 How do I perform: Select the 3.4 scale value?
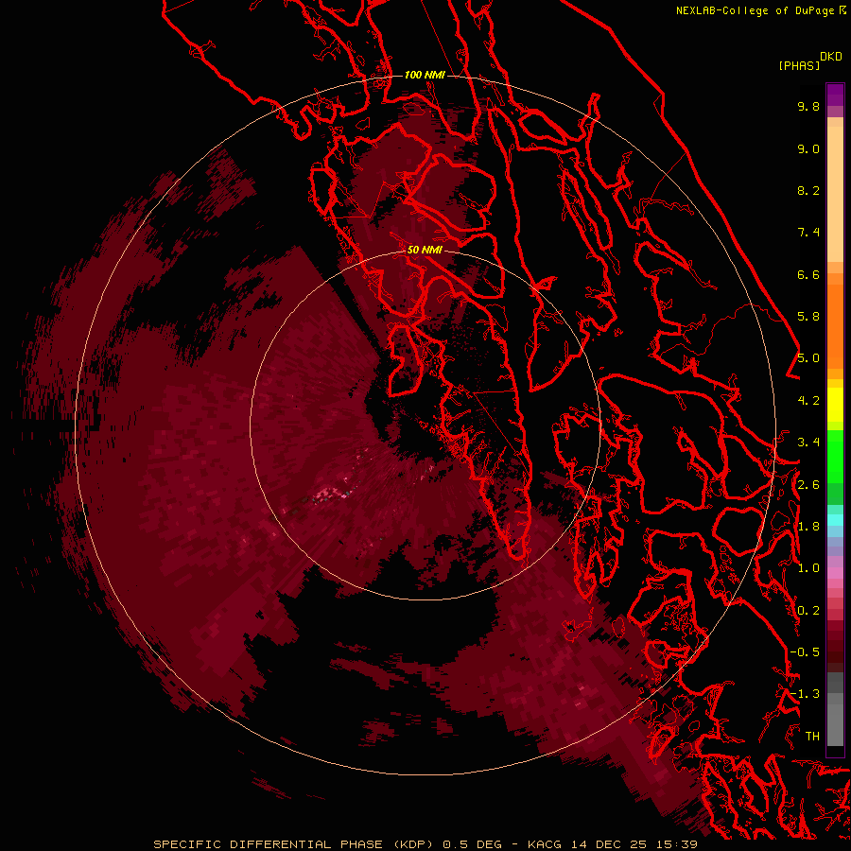click(x=808, y=443)
